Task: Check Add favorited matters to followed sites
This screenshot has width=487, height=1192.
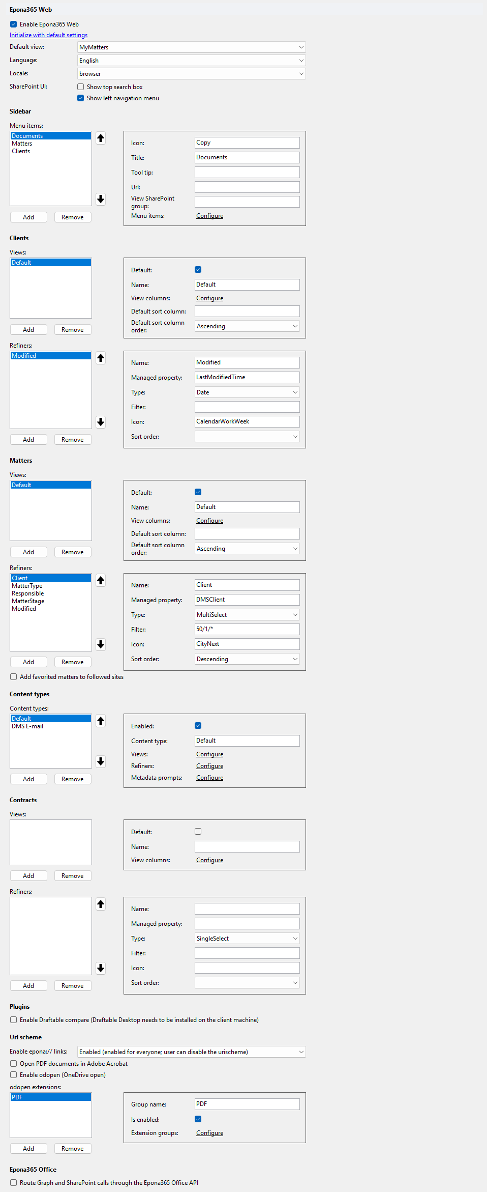Action: [13, 677]
